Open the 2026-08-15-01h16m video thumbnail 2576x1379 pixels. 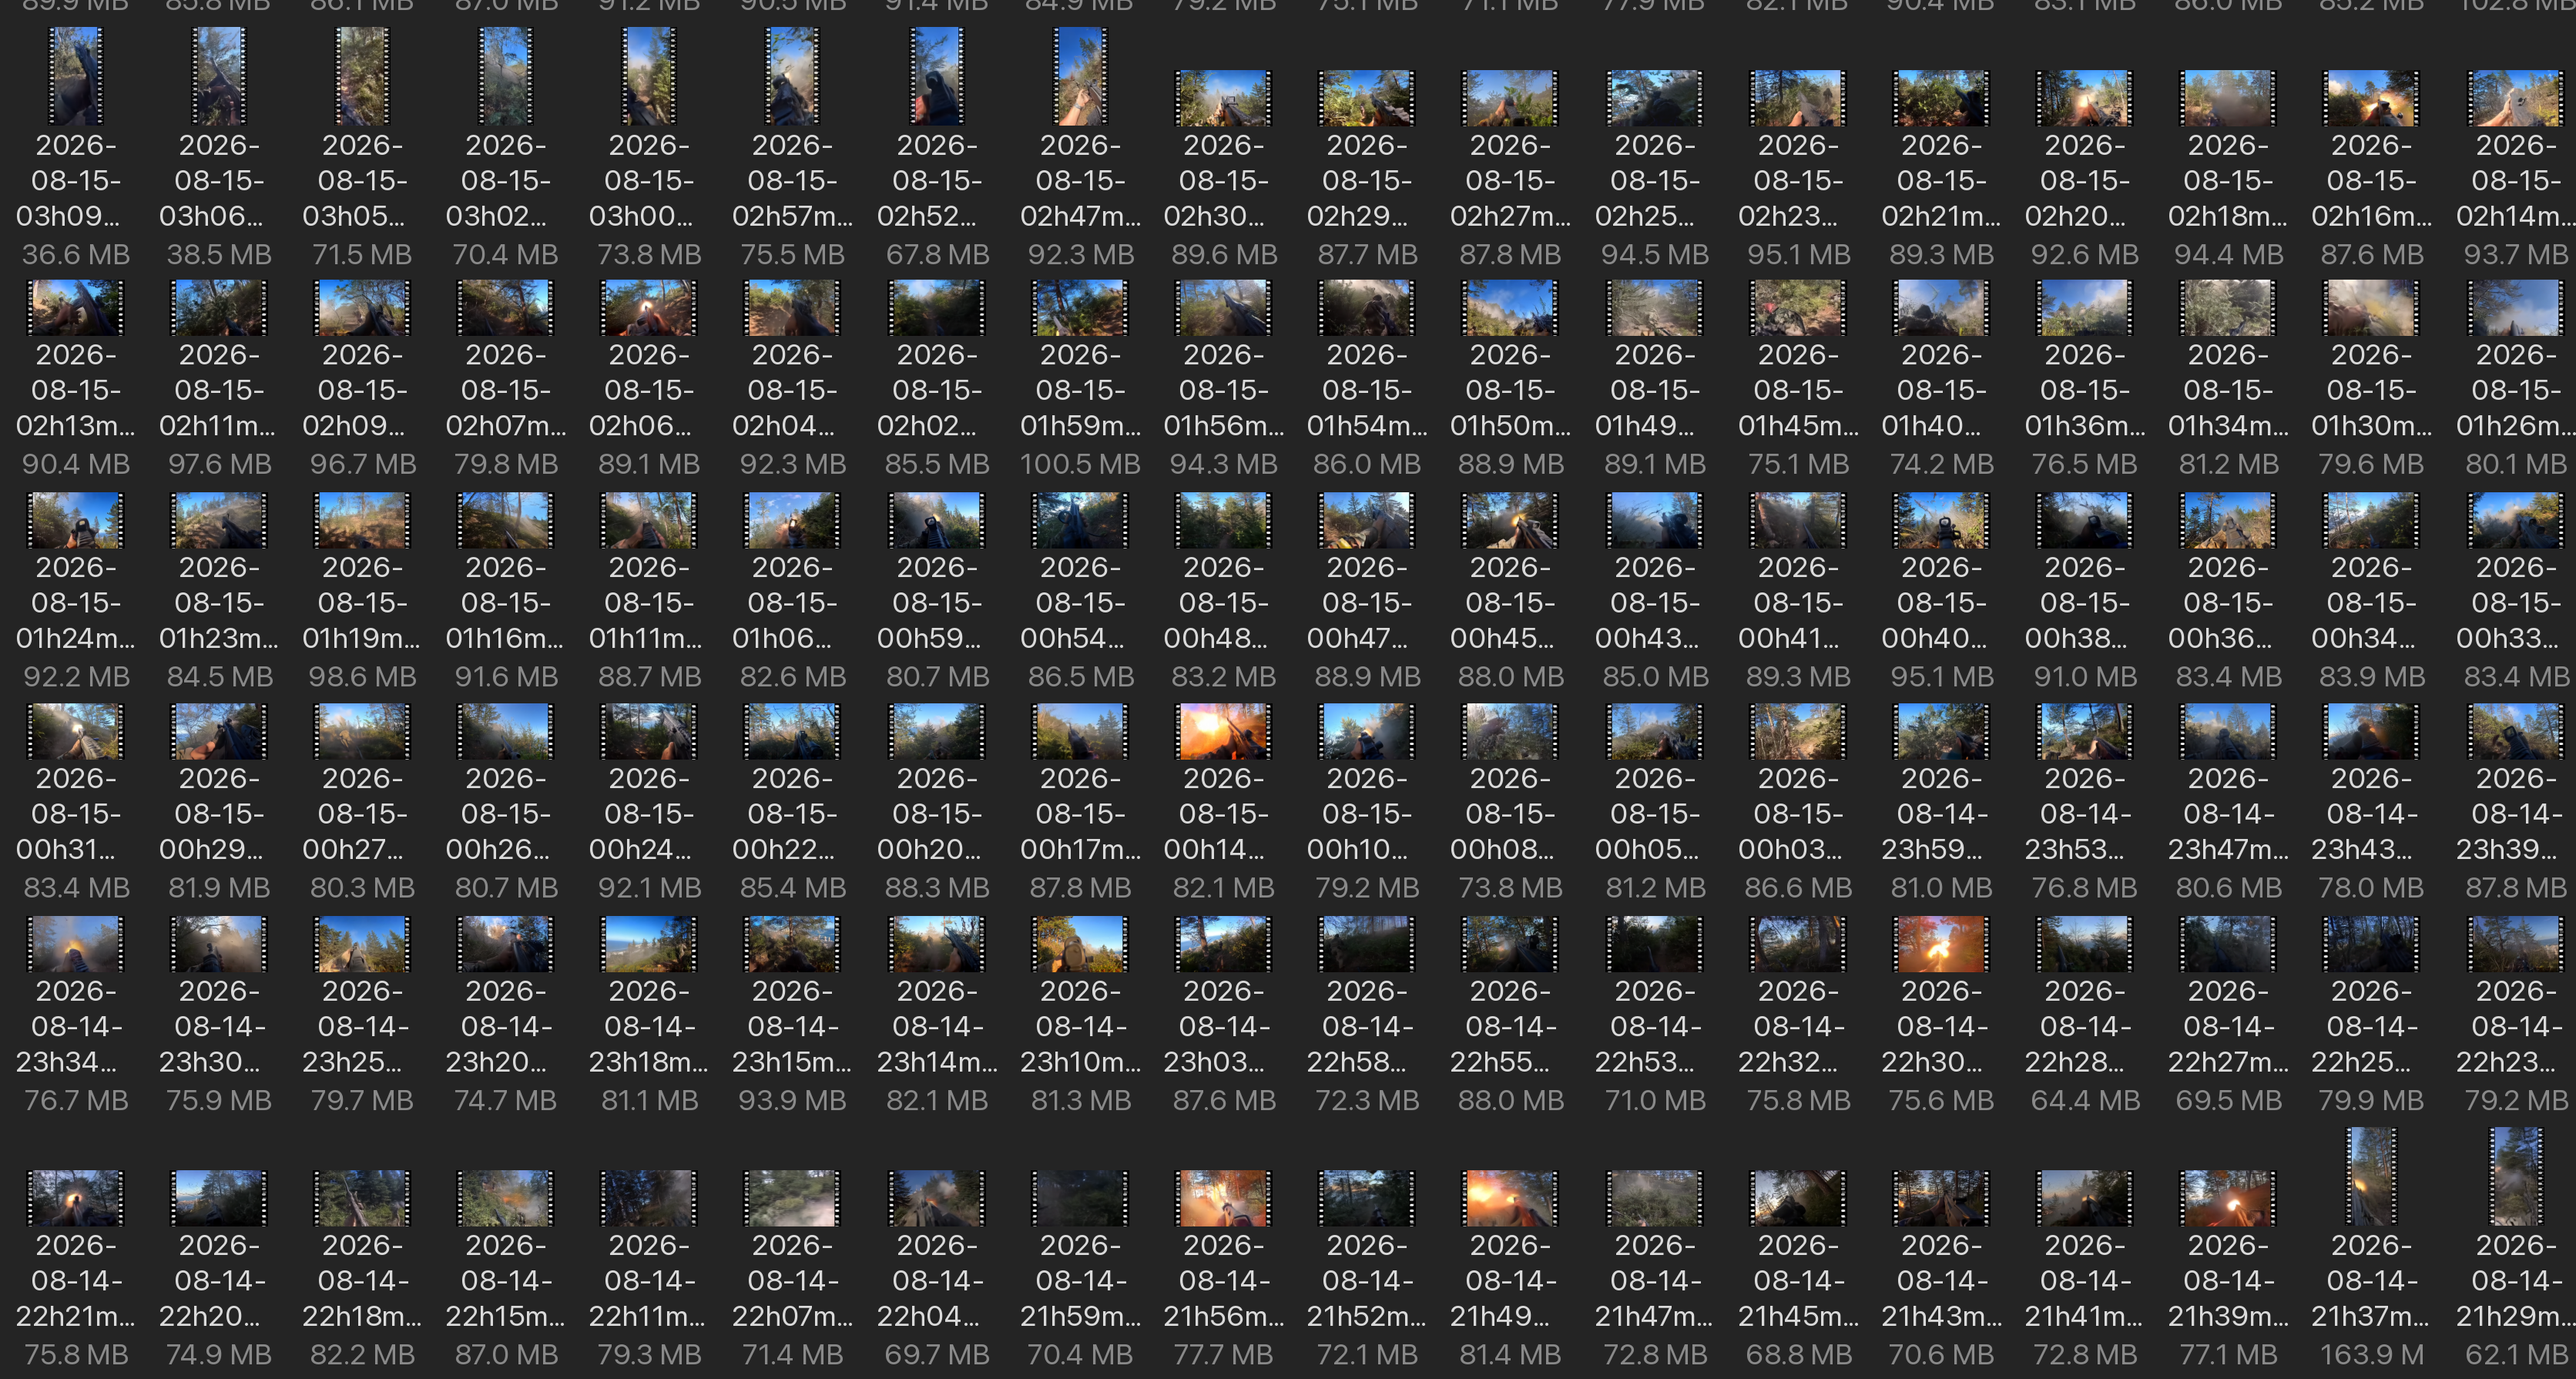[x=506, y=520]
